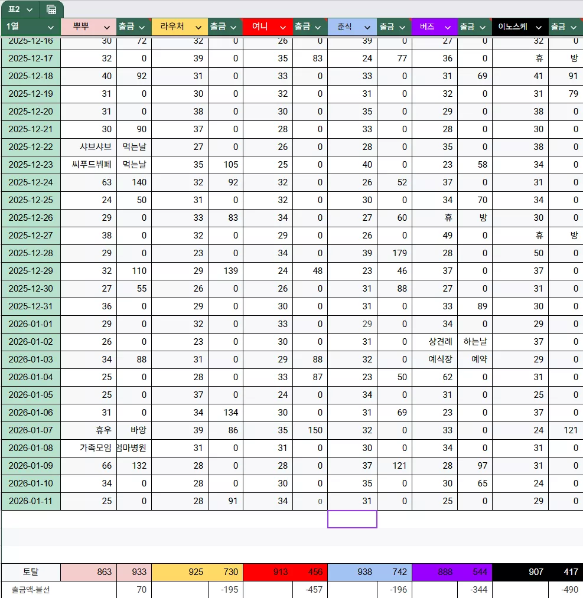Screen dimensions: 583x598
Task: Expand the 표2 table name dropdown
Action: tap(30, 9)
